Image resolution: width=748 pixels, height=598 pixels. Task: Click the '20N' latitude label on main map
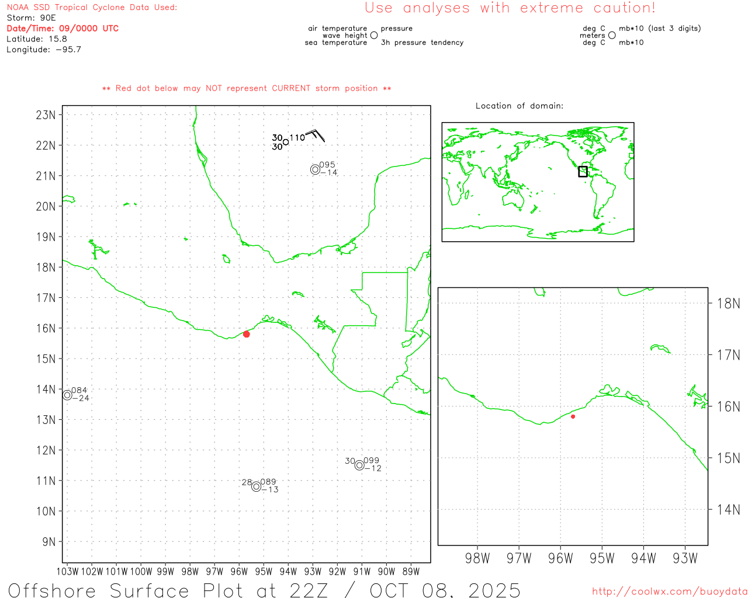[46, 207]
